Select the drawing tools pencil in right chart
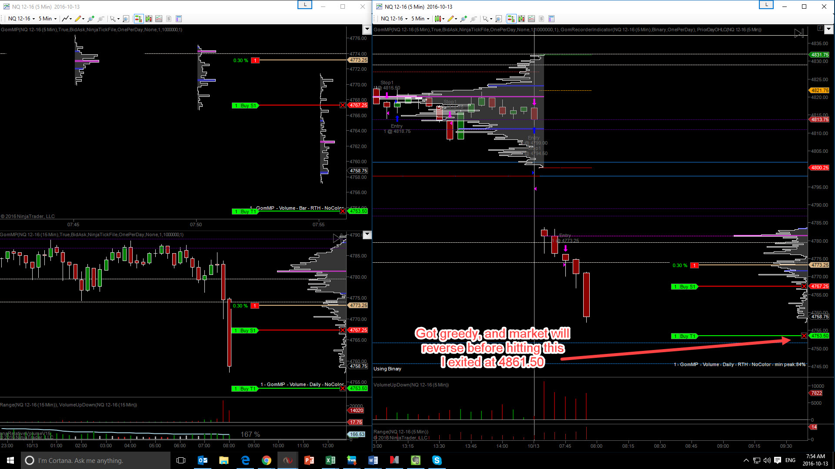This screenshot has height=469, width=835. [x=451, y=19]
